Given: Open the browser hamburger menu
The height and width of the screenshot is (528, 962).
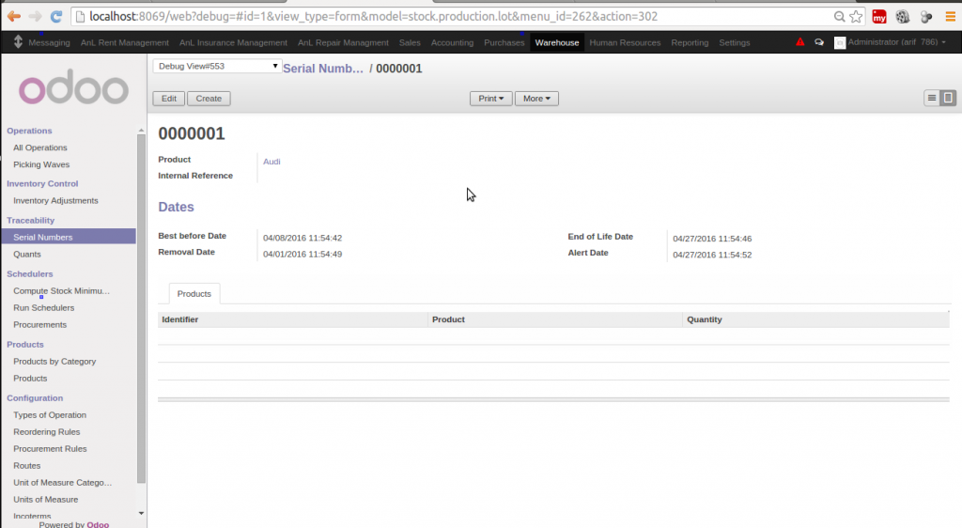Looking at the screenshot, I should click(949, 16).
